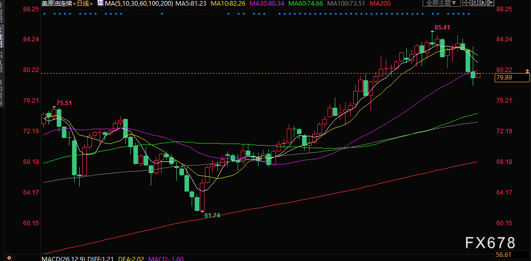
Task: Click the red gear icon at bottom left
Action: (9, 258)
